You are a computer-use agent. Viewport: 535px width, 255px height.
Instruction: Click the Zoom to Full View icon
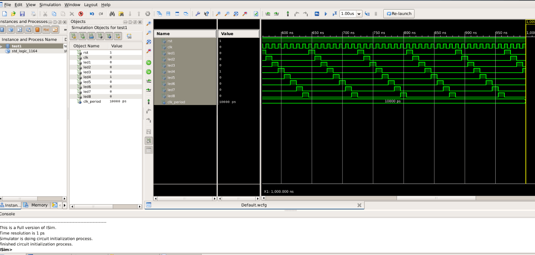pyautogui.click(x=149, y=42)
